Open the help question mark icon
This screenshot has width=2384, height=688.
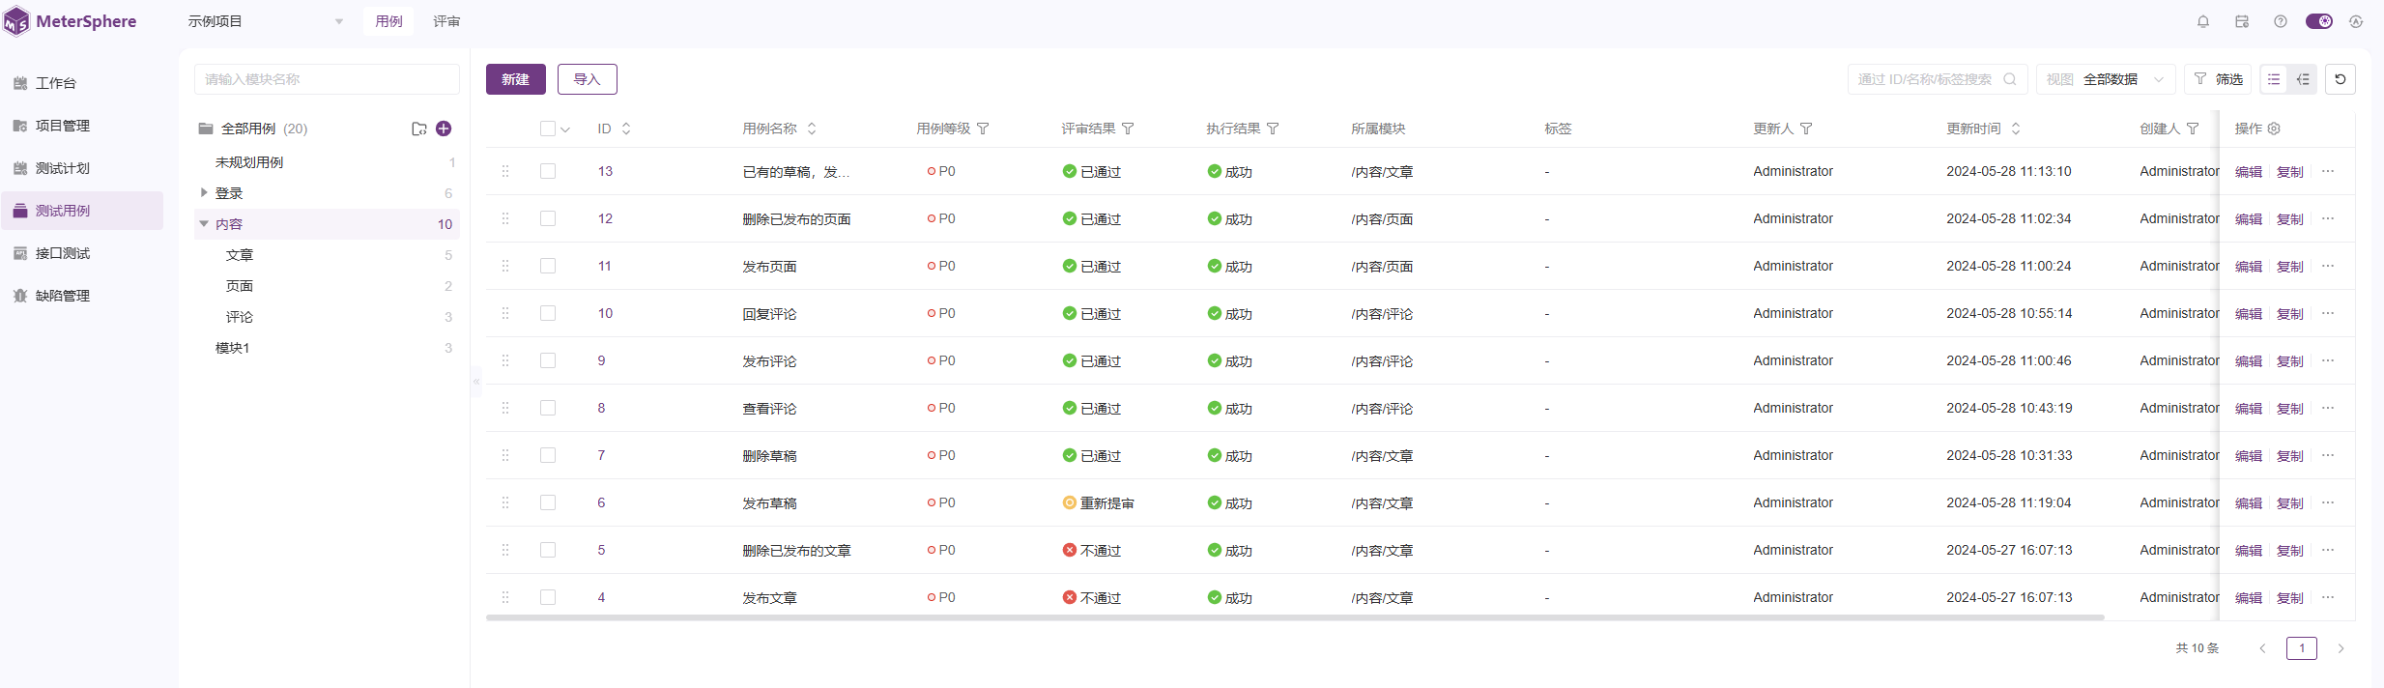tap(2281, 21)
